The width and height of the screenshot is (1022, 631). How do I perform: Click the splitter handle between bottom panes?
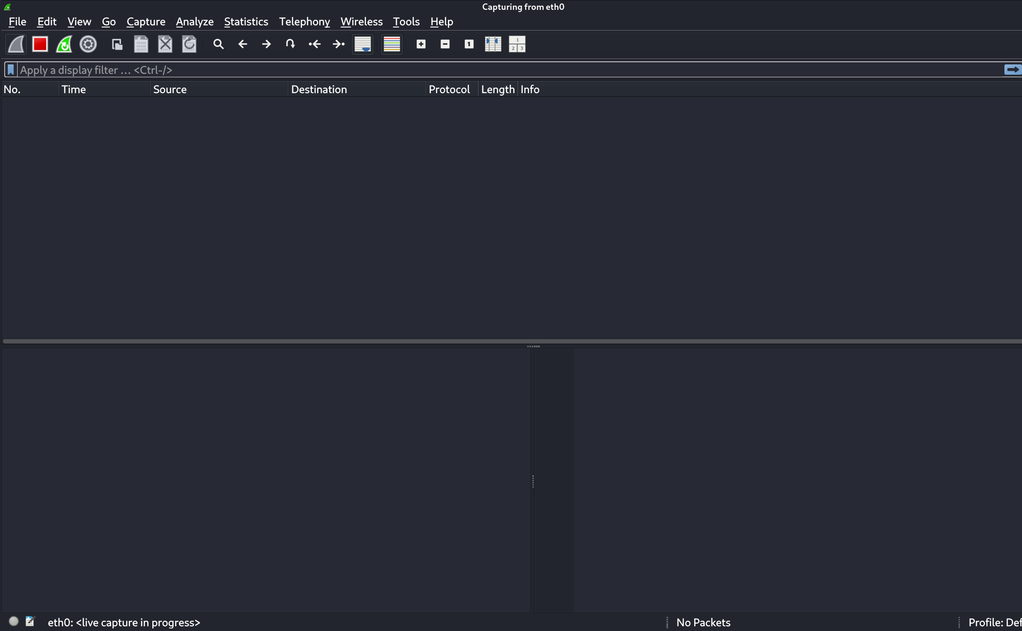click(x=533, y=481)
